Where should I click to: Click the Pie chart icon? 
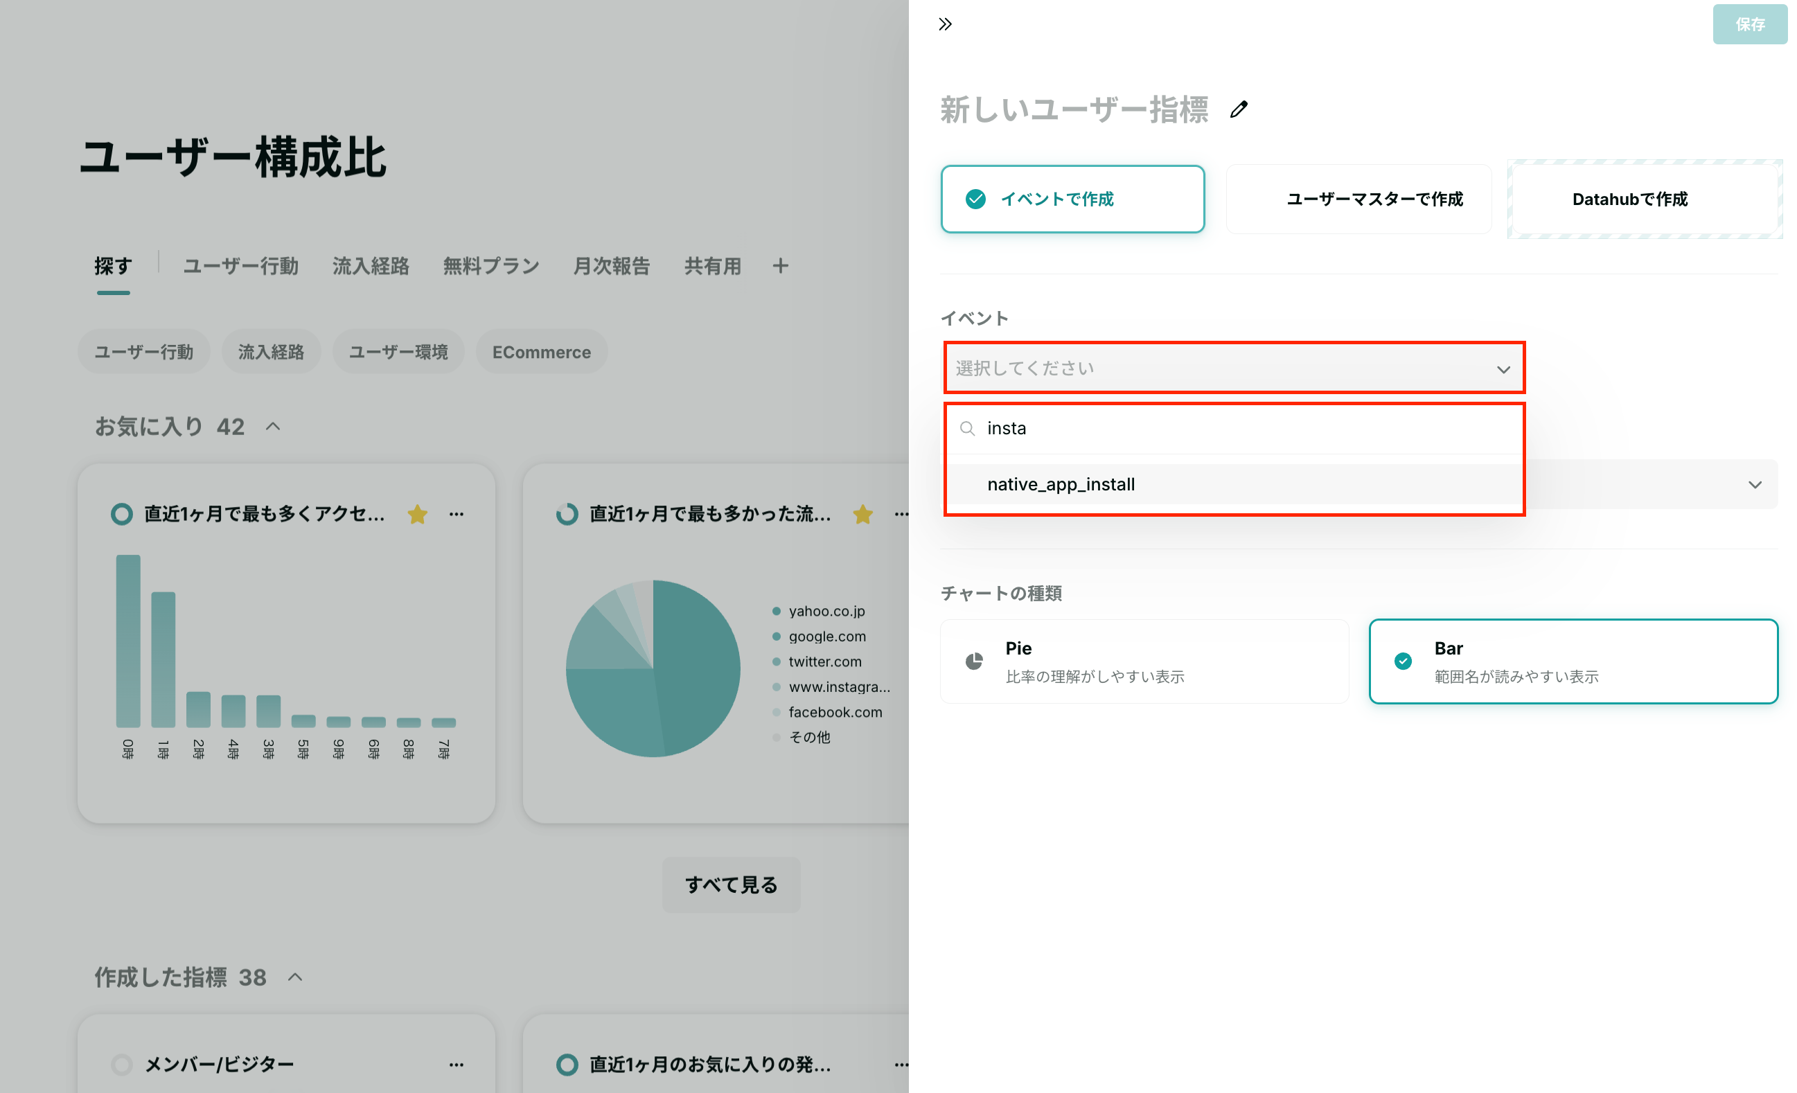point(973,661)
